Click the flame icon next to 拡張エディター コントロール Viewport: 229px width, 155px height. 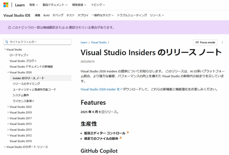[x=128, y=133]
